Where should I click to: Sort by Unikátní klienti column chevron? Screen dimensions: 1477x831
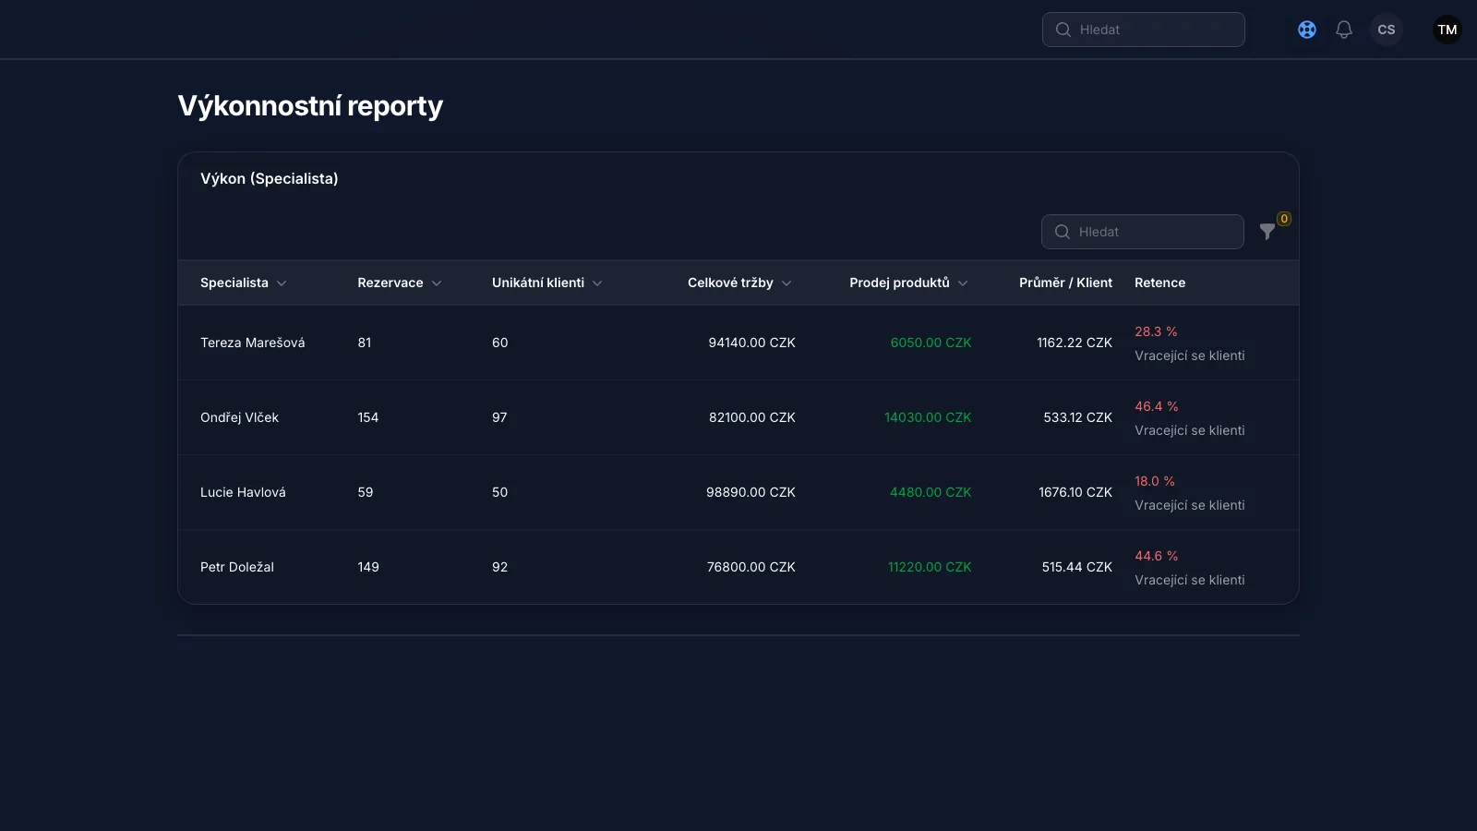point(597,283)
